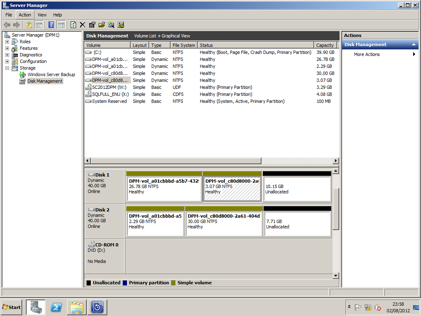Go up one level using the folder icon
Viewport: 421px width, 316px height.
[29, 25]
